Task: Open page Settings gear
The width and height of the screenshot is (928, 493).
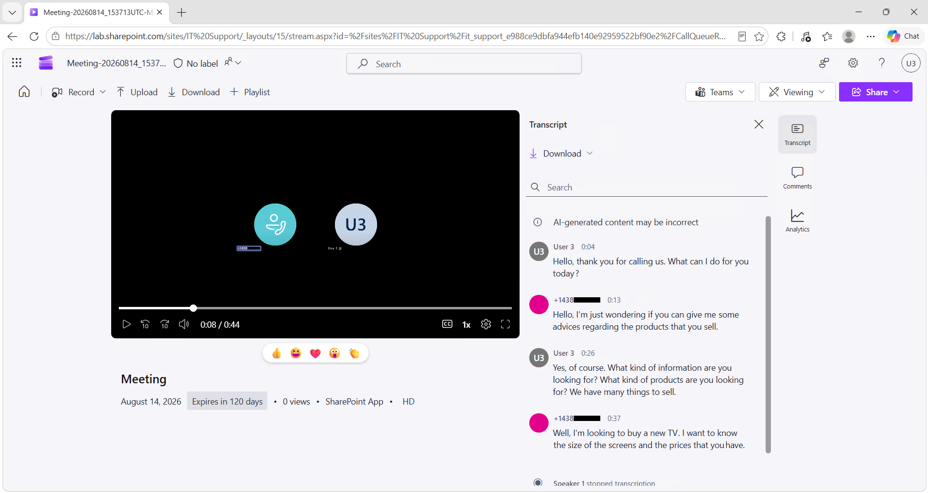Action: (x=853, y=63)
